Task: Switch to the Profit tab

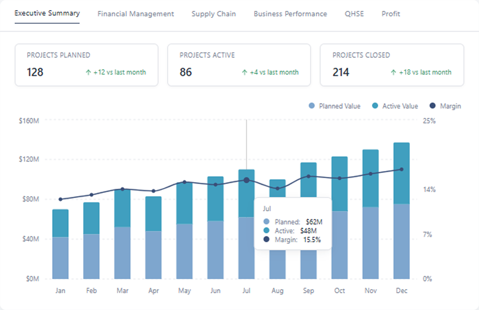Action: pyautogui.click(x=391, y=14)
